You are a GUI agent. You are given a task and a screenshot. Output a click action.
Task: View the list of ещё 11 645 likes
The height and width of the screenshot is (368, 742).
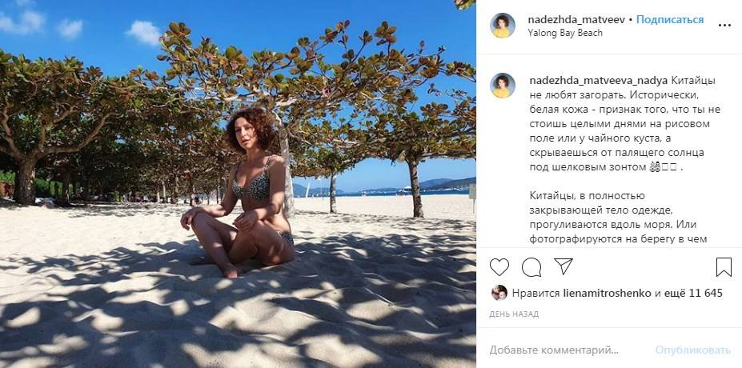click(x=693, y=294)
